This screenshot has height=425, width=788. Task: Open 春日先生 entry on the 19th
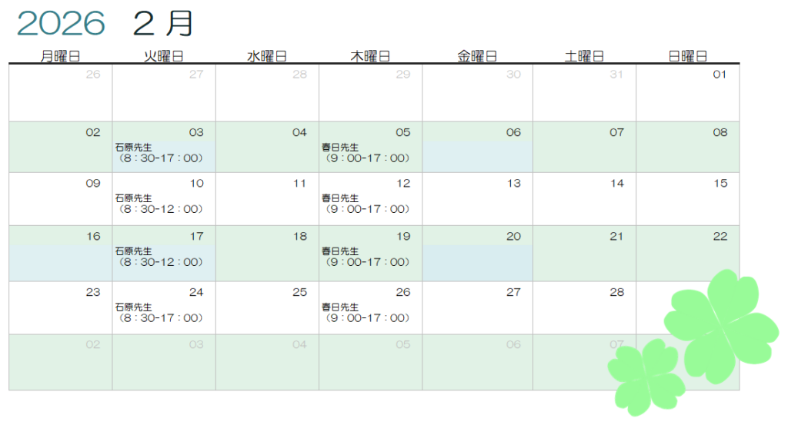[x=366, y=257]
